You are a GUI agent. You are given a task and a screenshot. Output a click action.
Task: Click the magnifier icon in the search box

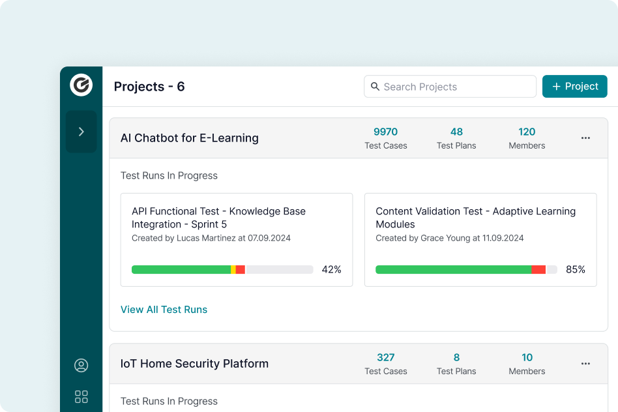pos(375,86)
